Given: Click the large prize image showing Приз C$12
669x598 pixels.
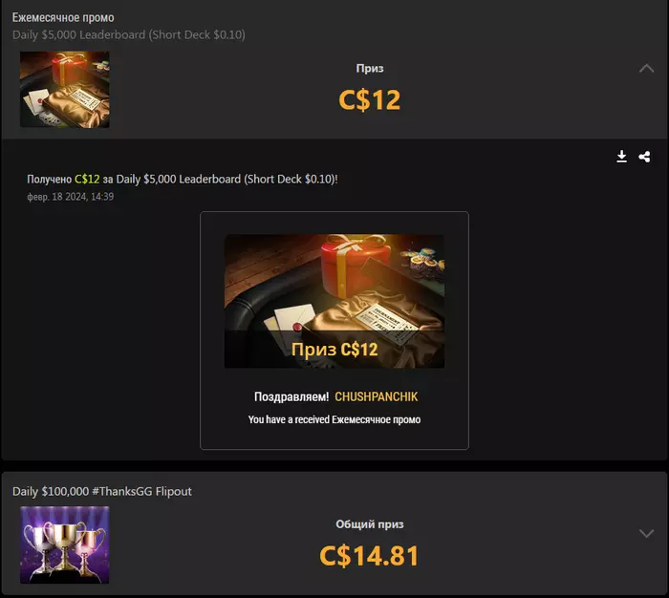Looking at the screenshot, I should [334, 301].
